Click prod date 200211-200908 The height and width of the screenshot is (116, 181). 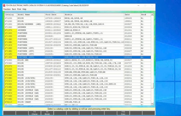click(53, 30)
